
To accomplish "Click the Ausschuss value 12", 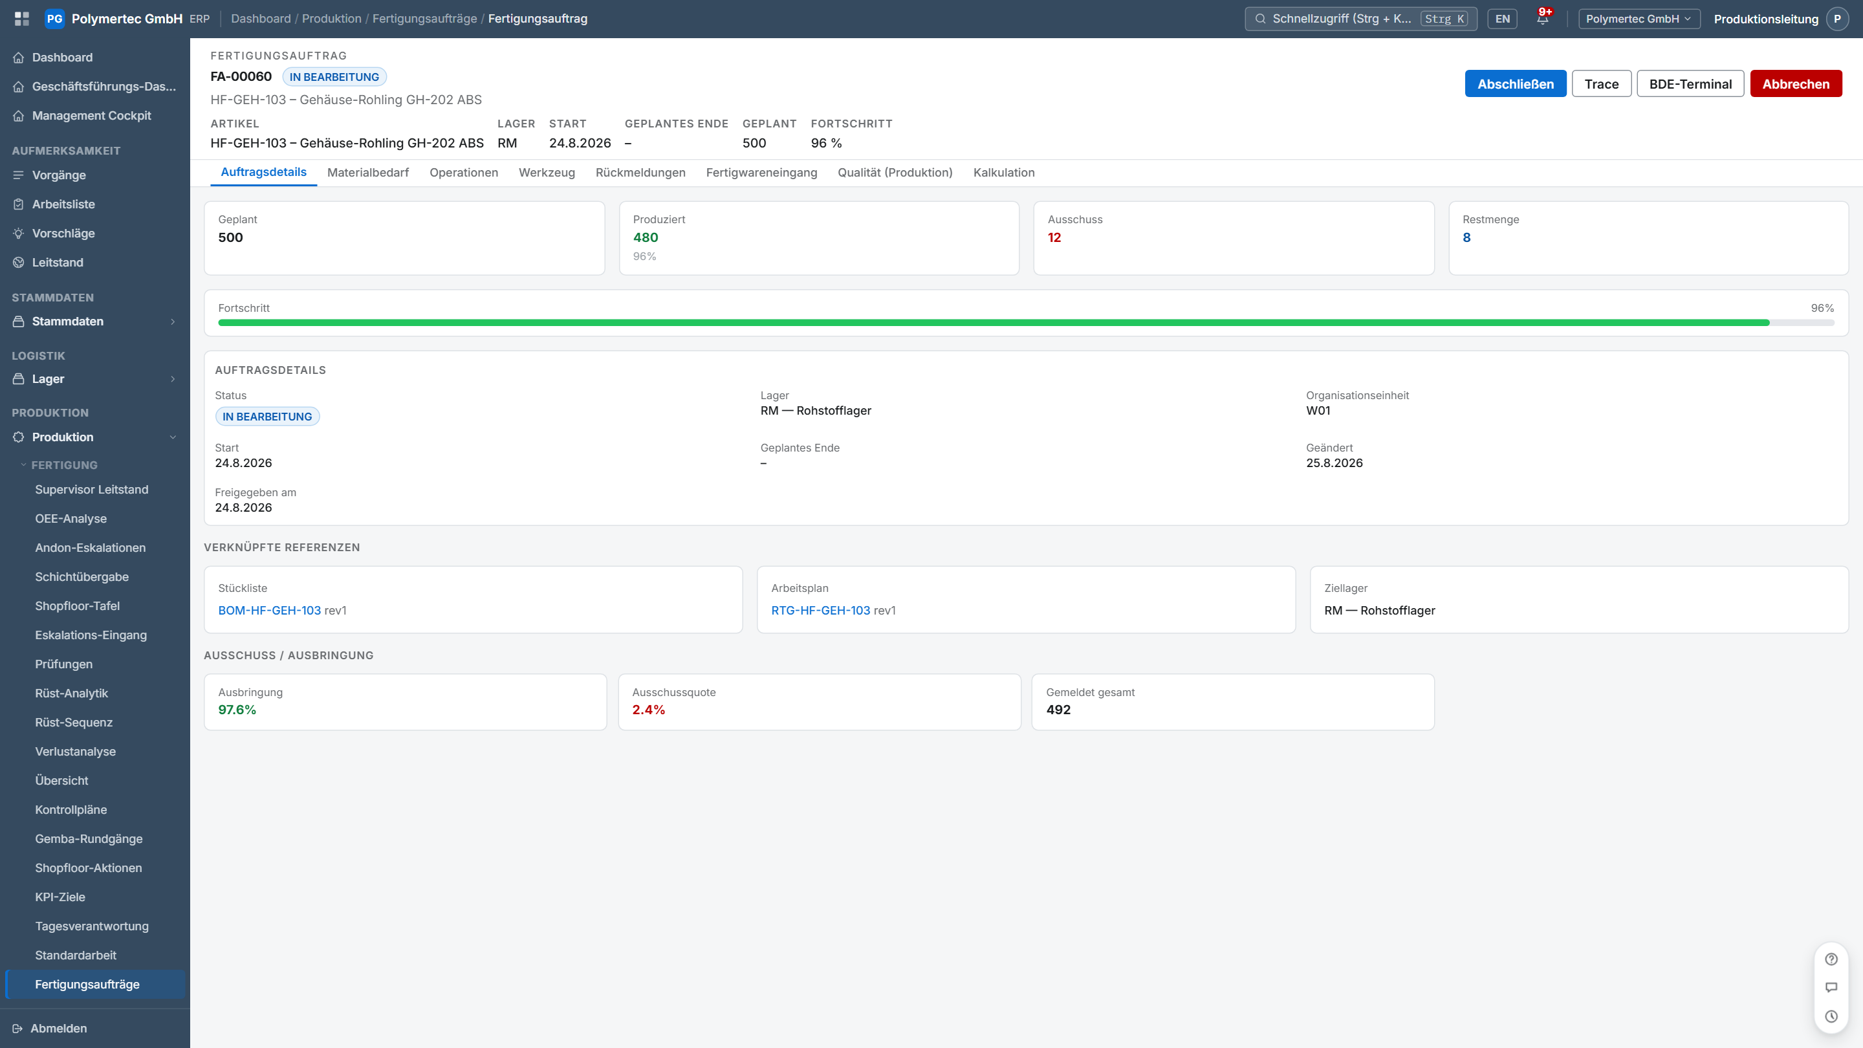I will (1054, 237).
